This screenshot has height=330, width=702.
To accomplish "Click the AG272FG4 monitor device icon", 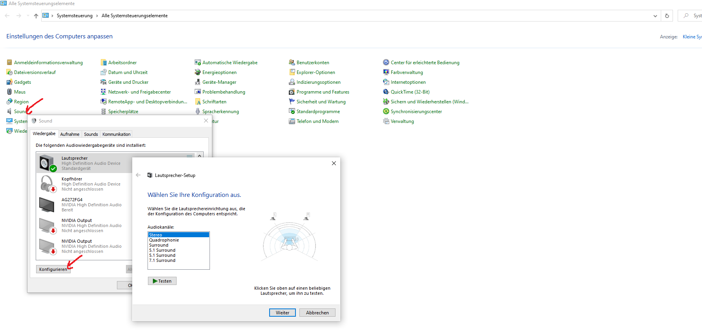I will tap(47, 205).
